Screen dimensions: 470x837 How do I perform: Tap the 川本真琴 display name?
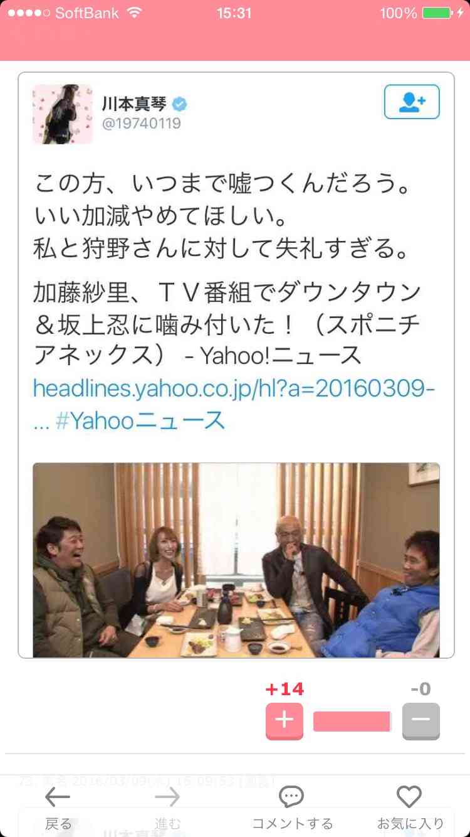133,104
